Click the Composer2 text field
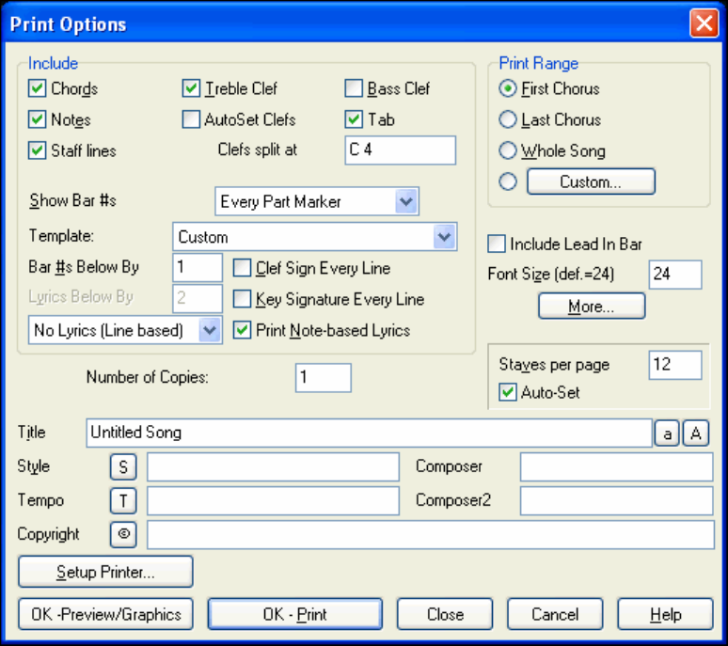 pos(617,501)
